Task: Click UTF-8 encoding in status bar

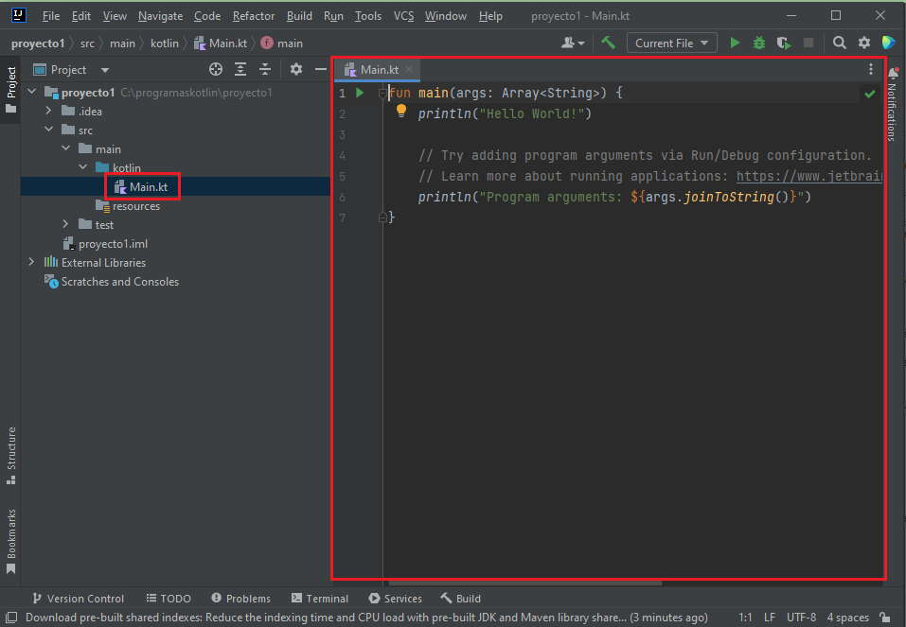Action: [x=801, y=618]
